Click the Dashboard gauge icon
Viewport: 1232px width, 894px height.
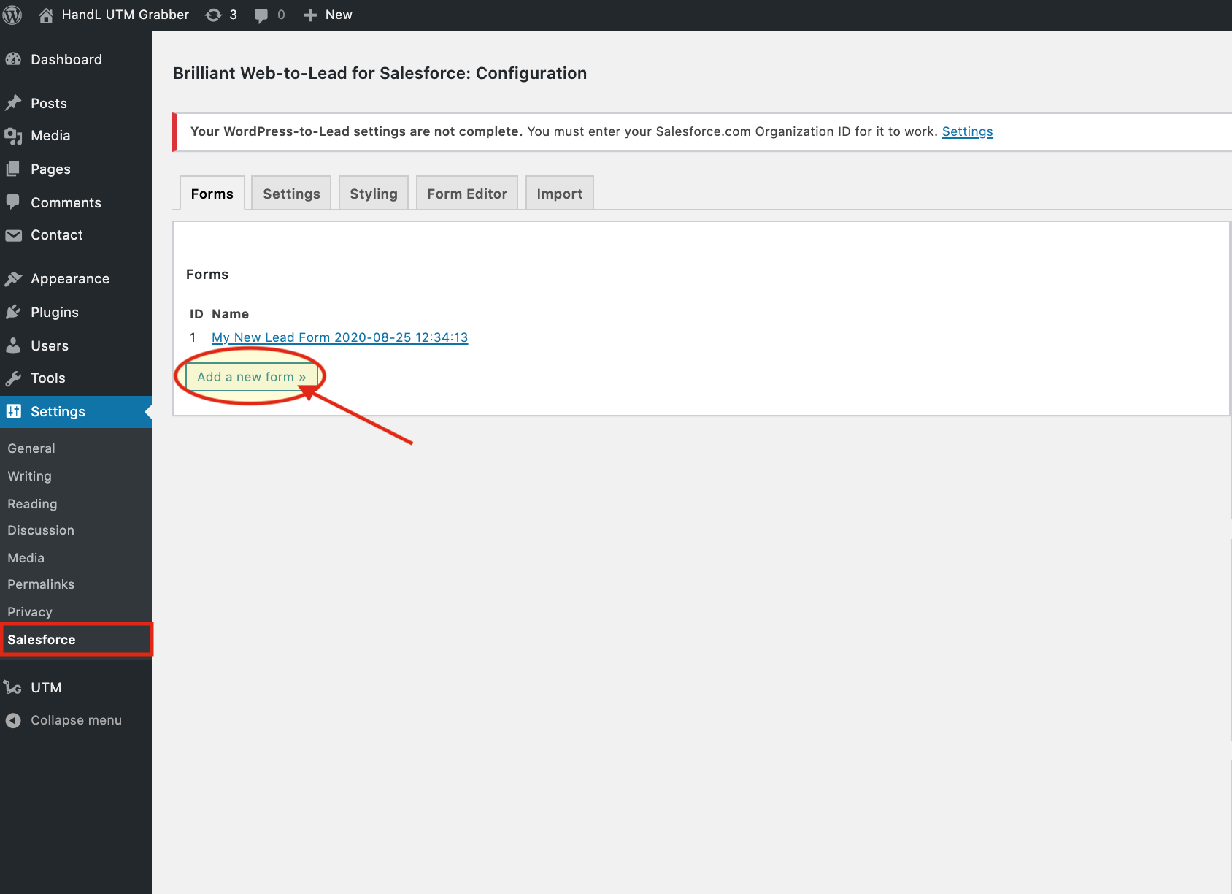point(14,60)
